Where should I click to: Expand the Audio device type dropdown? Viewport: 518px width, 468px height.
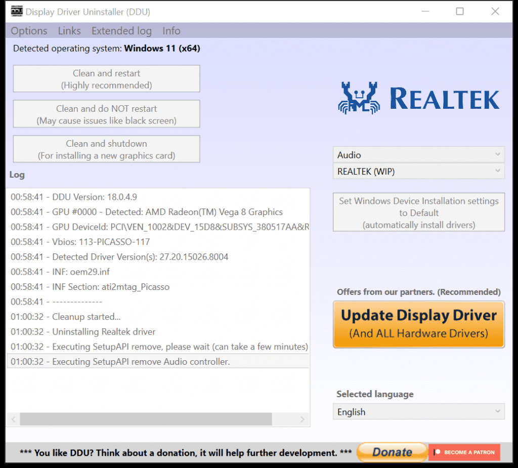click(x=418, y=155)
